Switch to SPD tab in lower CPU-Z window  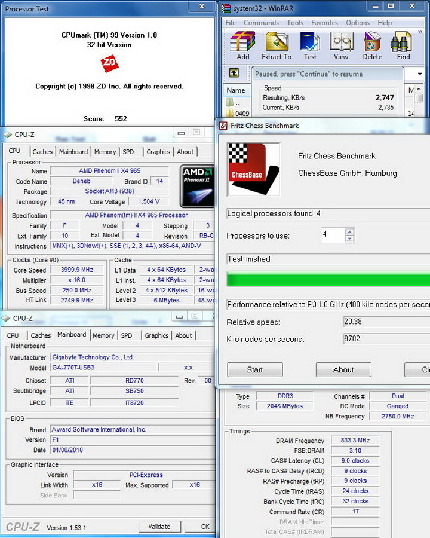tap(127, 335)
